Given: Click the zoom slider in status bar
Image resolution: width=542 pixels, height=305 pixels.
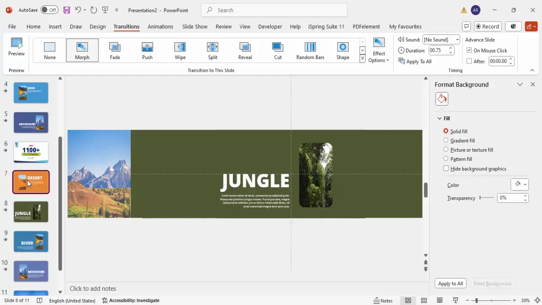Looking at the screenshot, I should [492, 300].
